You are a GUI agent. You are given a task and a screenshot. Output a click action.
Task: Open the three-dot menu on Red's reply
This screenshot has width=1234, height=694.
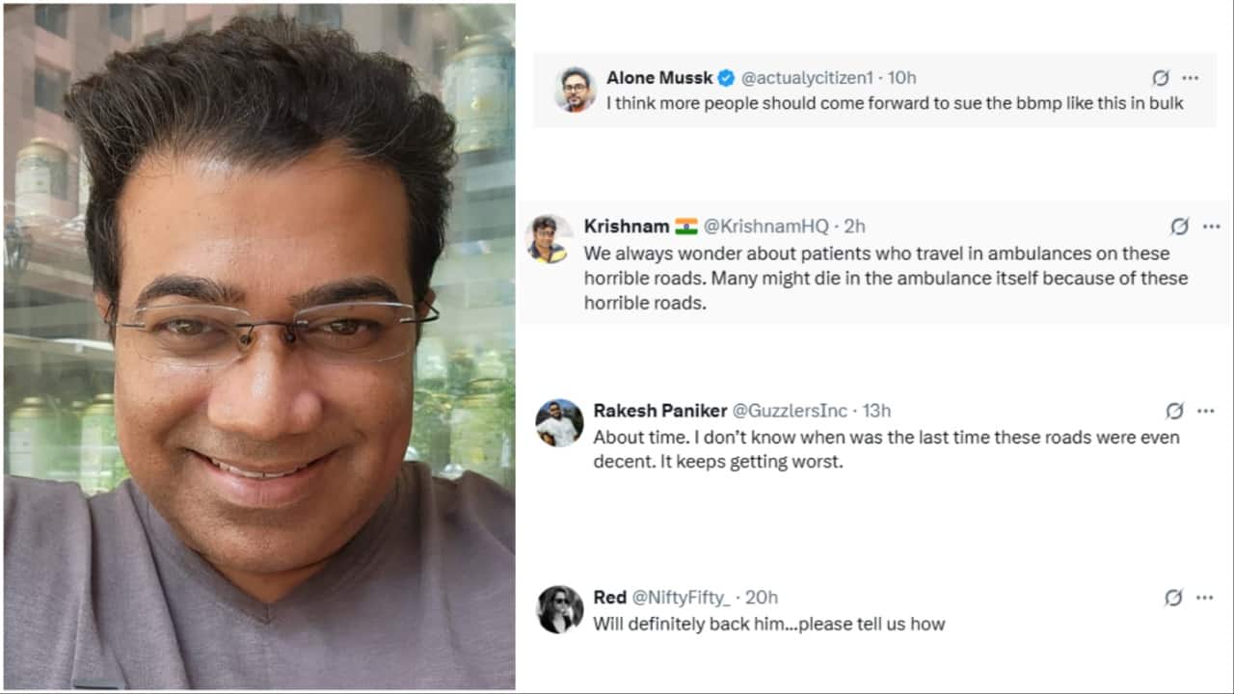[1207, 597]
